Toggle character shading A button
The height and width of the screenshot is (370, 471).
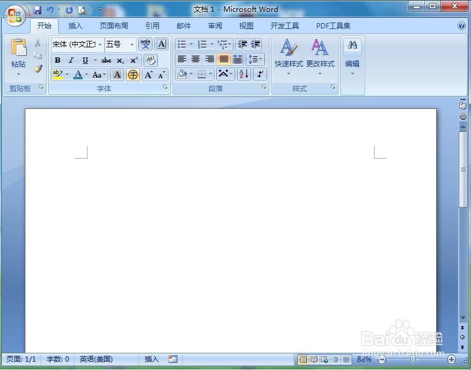pos(117,75)
